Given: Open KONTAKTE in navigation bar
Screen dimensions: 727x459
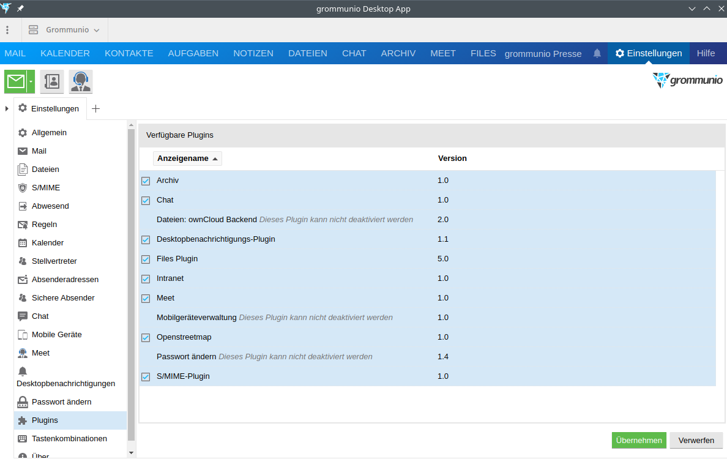Looking at the screenshot, I should tap(129, 53).
